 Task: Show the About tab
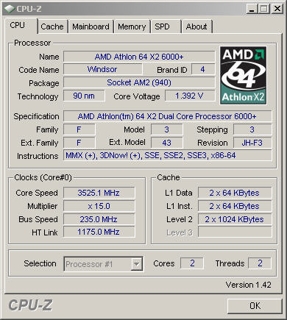click(196, 26)
